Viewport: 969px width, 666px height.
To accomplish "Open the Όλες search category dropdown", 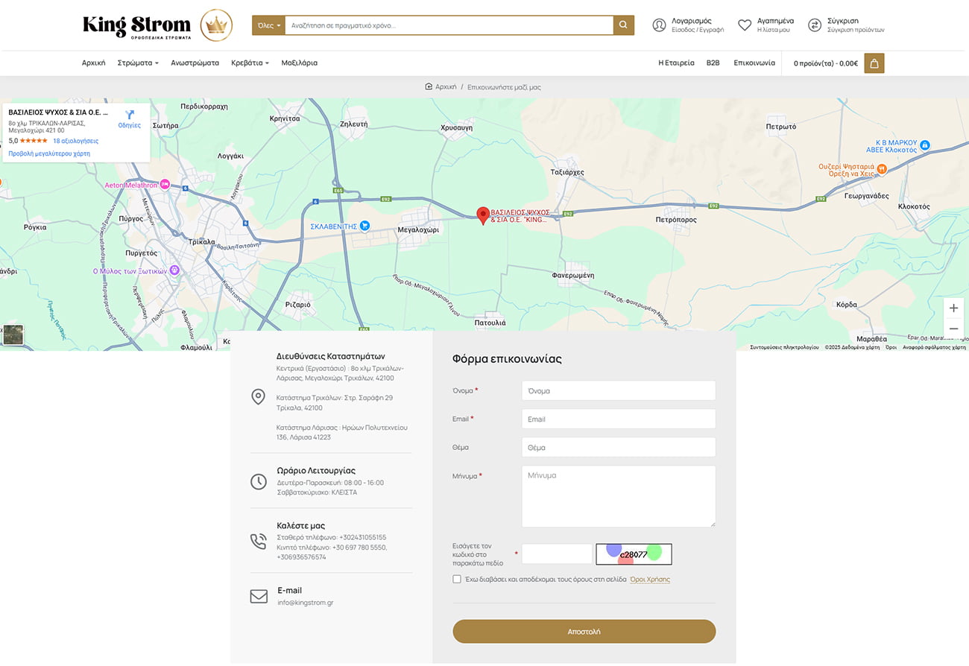I will pyautogui.click(x=269, y=25).
